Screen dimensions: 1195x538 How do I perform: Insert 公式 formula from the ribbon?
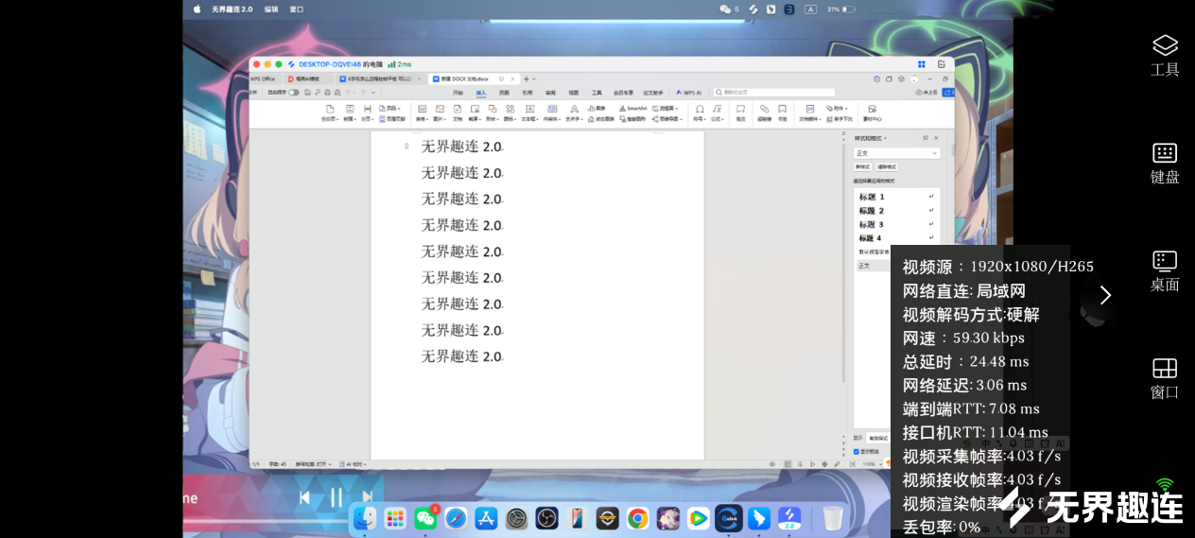point(717,113)
